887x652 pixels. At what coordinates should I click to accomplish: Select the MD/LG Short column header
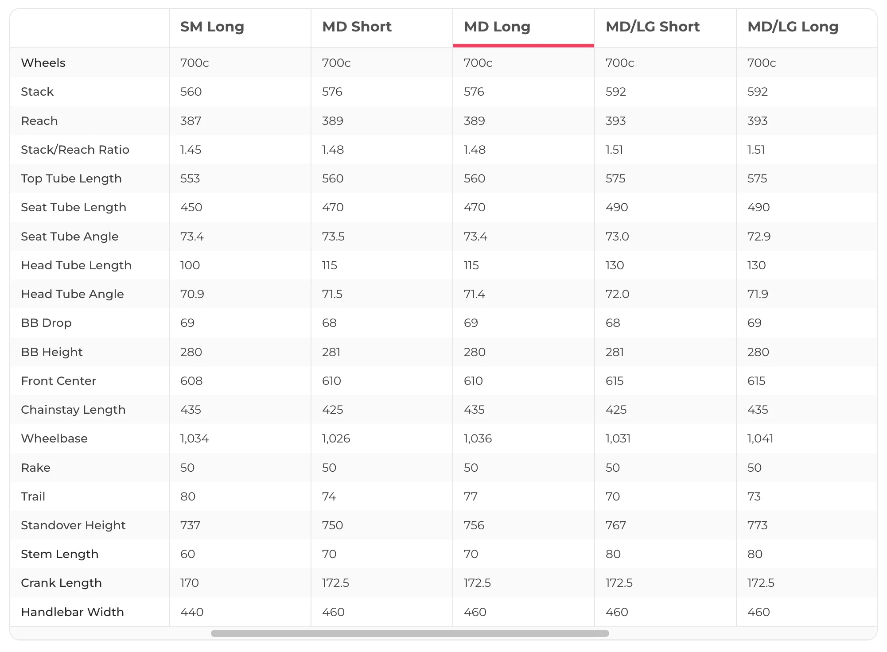[653, 27]
